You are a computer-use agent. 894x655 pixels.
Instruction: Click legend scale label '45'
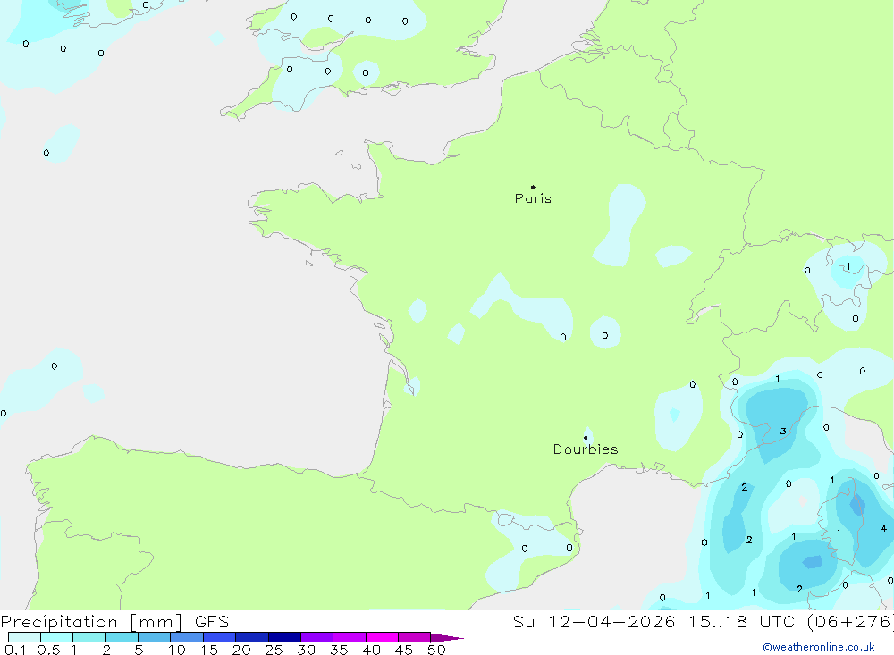pyautogui.click(x=404, y=650)
